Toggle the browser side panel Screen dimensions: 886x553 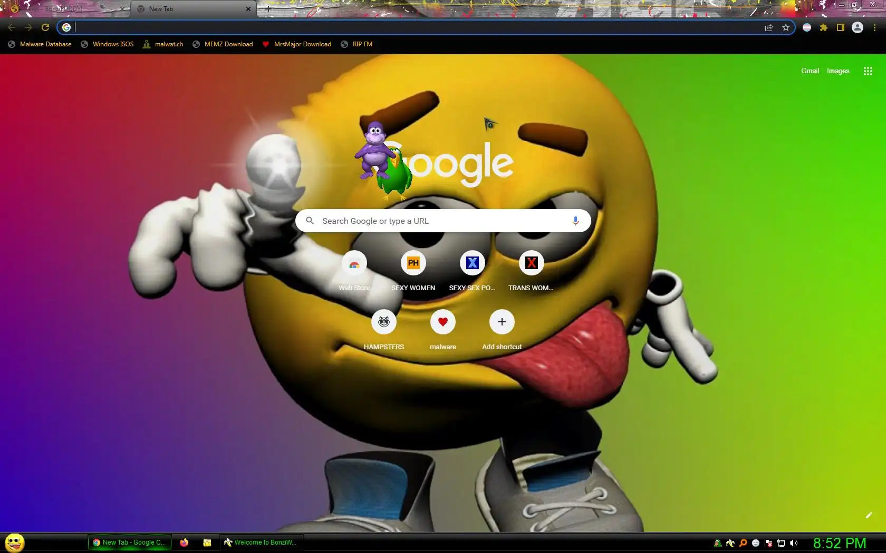pos(841,27)
